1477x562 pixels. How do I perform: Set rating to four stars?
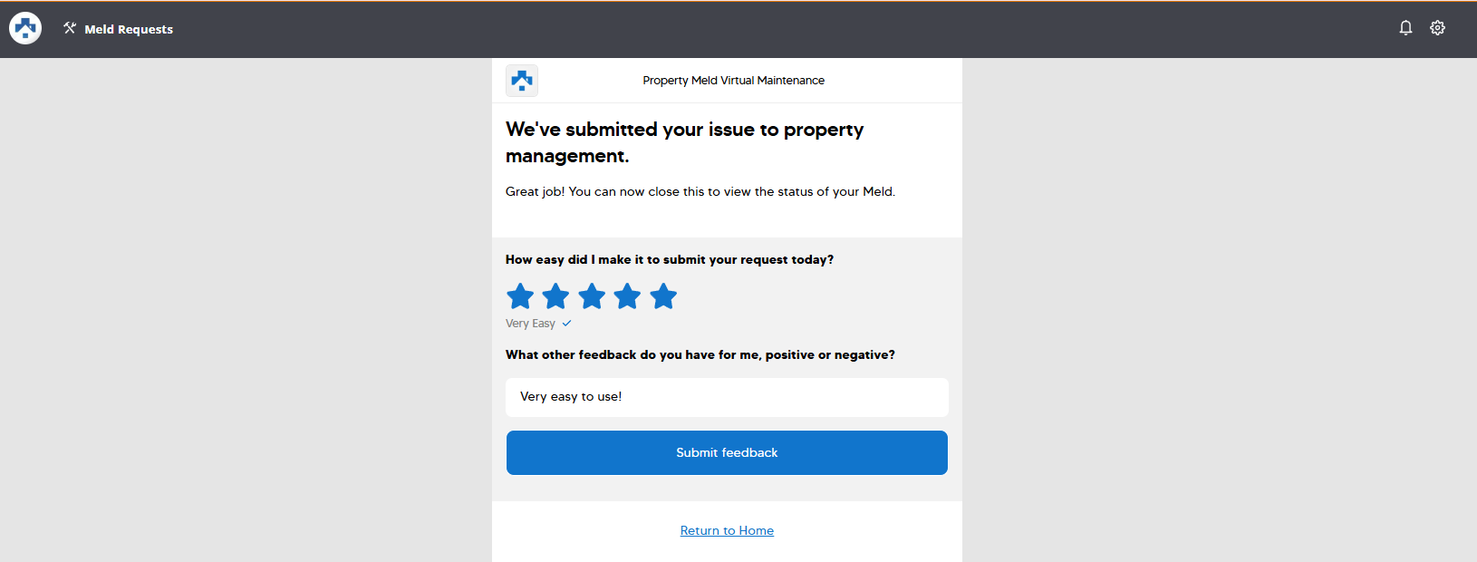point(627,296)
